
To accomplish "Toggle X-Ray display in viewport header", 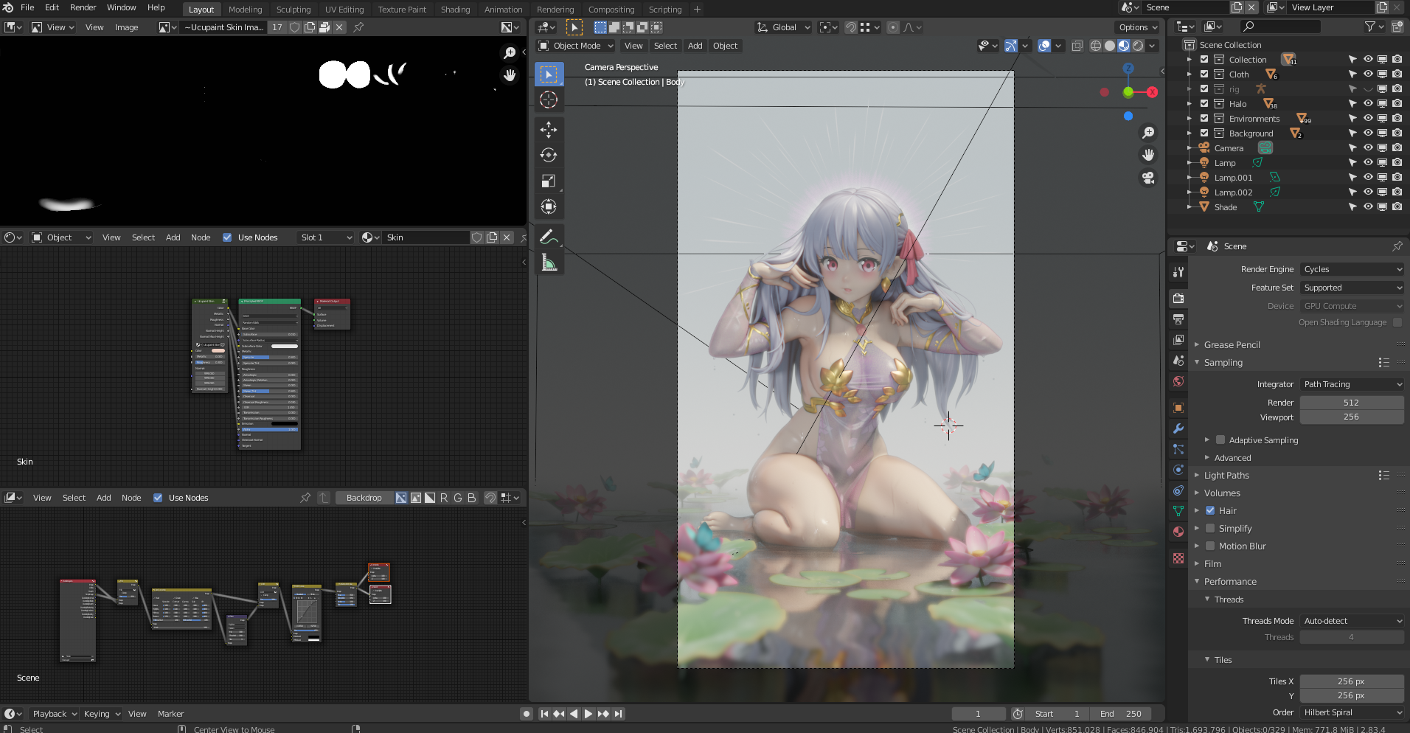I will click(1077, 46).
